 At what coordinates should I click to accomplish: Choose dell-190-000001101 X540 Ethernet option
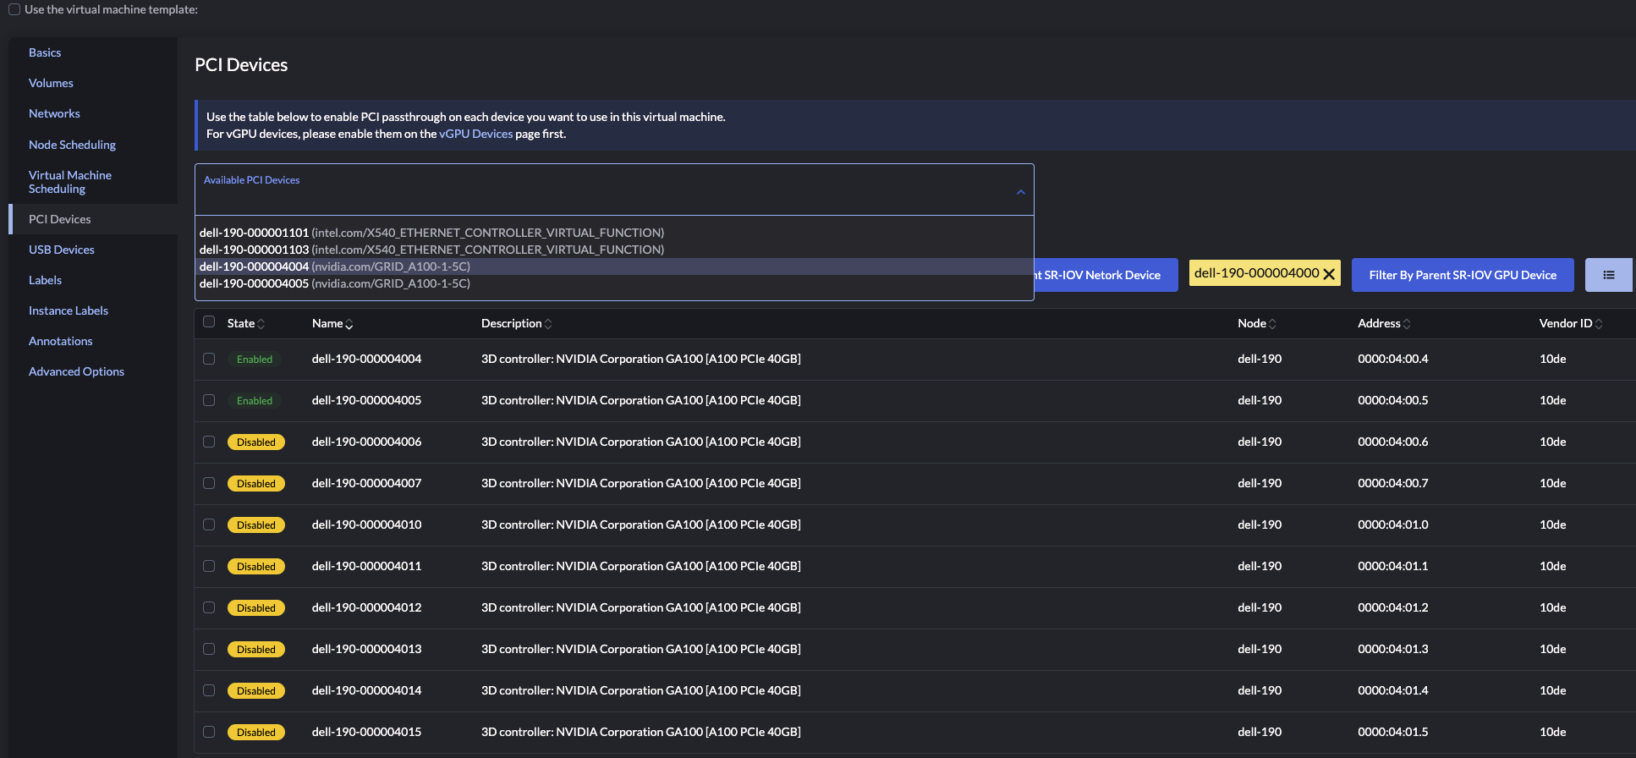431,233
